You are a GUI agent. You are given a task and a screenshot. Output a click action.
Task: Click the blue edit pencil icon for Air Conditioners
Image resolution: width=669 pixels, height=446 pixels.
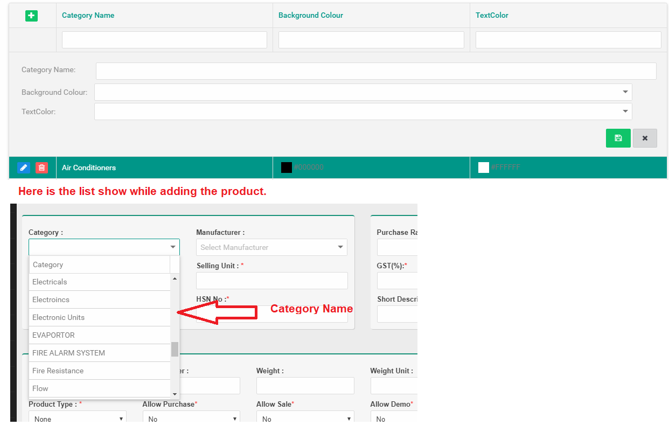(x=23, y=168)
